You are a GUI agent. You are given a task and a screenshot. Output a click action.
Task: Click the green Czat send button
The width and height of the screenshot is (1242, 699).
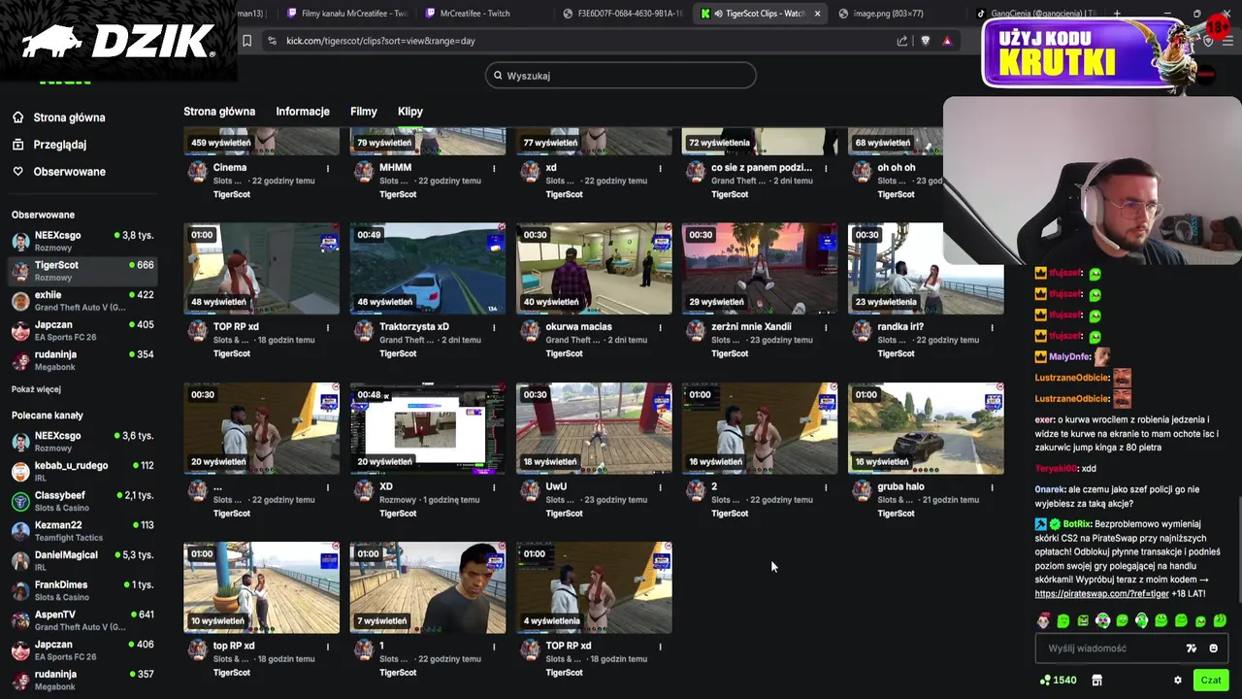(1211, 681)
